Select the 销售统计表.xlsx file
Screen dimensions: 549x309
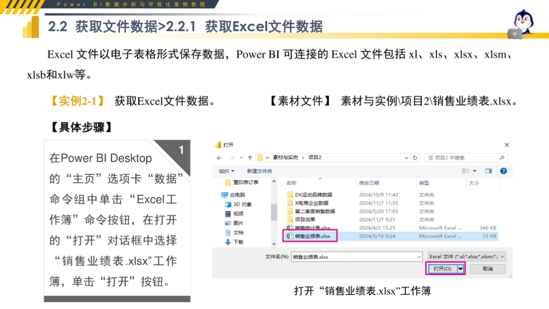309,228
